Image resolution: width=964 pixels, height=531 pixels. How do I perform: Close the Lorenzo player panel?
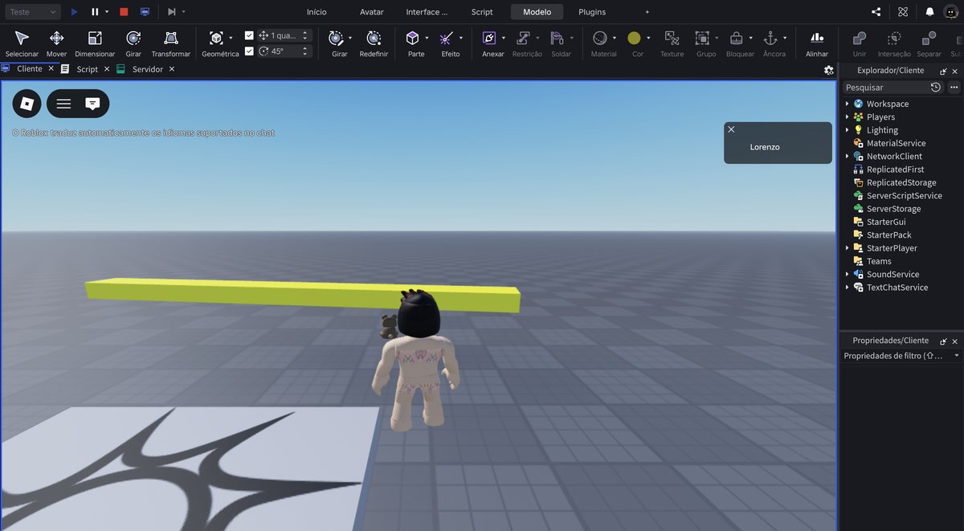pos(731,129)
